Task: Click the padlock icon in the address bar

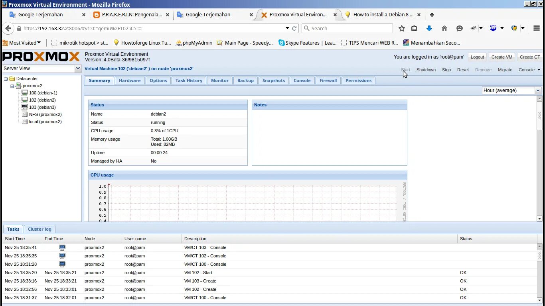Action: pos(19,28)
